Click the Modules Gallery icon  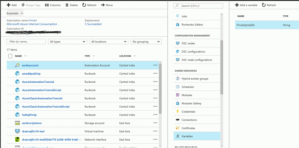[x=177, y=103]
